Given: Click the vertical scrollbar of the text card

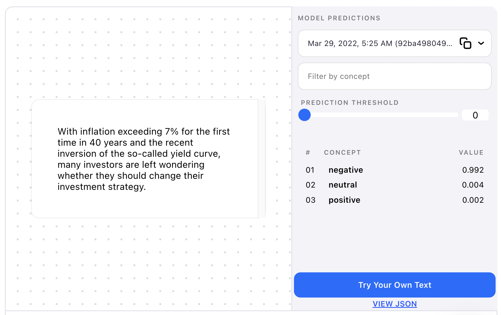Looking at the screenshot, I should coord(262,159).
